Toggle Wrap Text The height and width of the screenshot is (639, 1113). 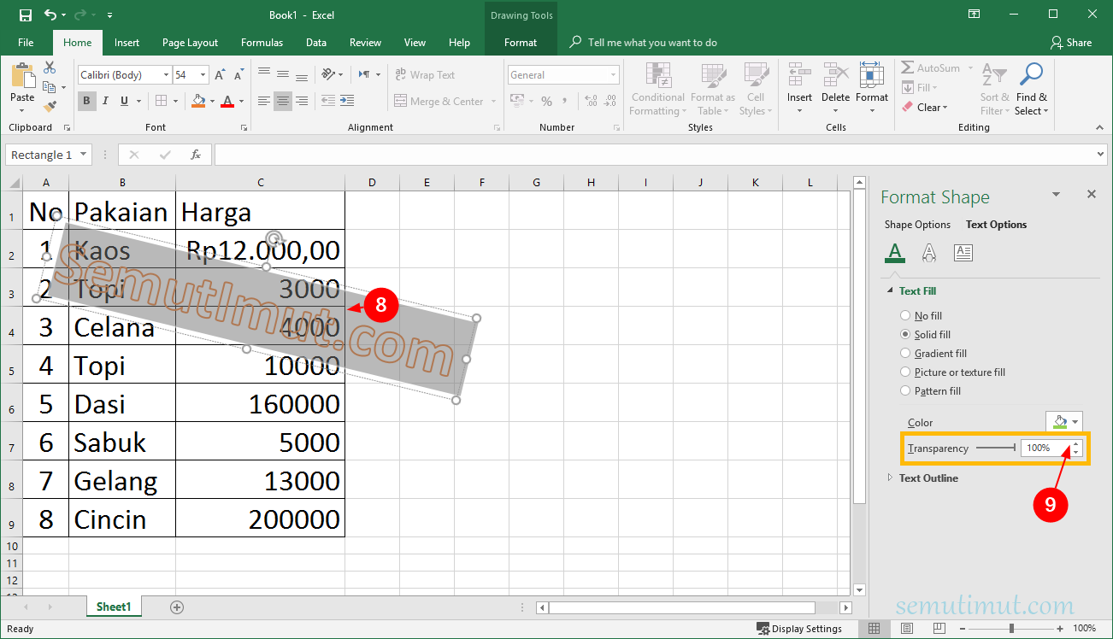425,75
